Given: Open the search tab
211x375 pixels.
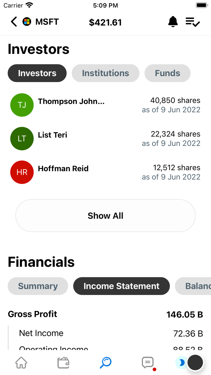Looking at the screenshot, I should [x=105, y=363].
